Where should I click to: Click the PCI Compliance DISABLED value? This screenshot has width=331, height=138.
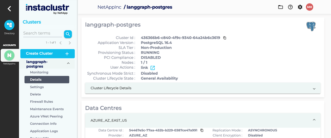[151, 58]
